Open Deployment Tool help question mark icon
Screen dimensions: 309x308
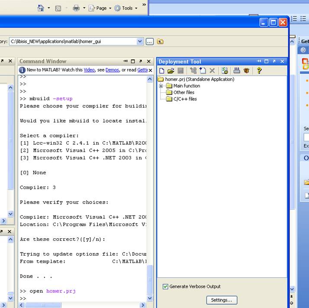point(259,71)
